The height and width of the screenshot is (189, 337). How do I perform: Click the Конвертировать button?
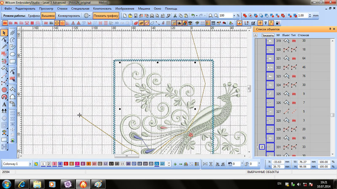pos(69,16)
